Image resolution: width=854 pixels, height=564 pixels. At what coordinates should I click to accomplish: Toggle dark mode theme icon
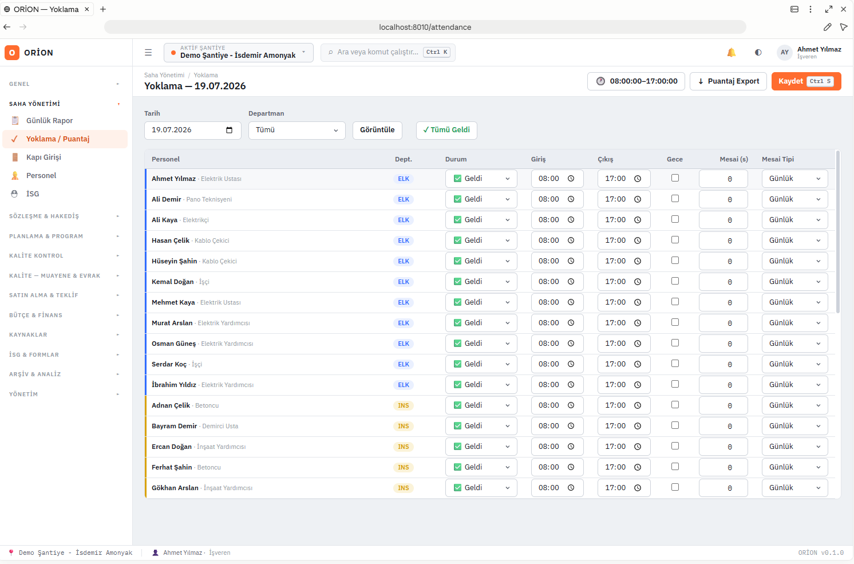pyautogui.click(x=758, y=53)
